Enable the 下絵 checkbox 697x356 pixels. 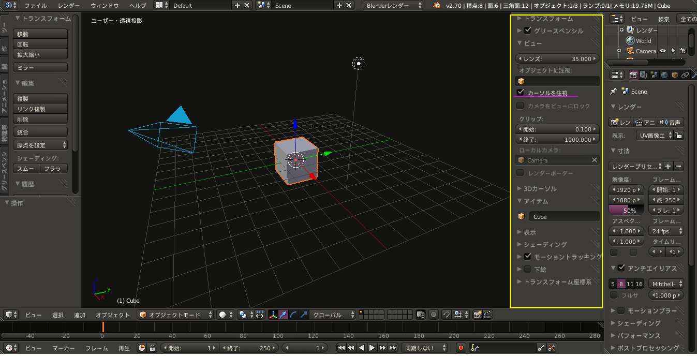pos(528,269)
